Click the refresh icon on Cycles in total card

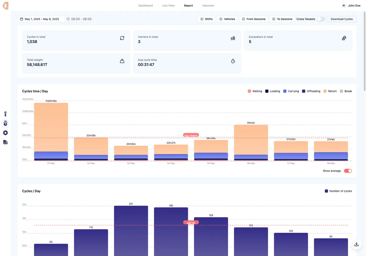click(x=122, y=38)
